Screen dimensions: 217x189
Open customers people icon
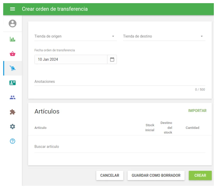[12, 98]
